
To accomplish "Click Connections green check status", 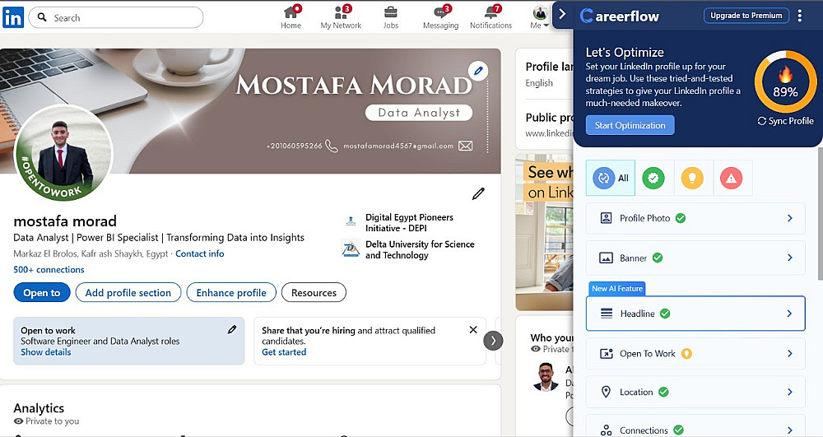I will pos(678,430).
